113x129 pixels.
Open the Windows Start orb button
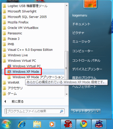[6, 124]
